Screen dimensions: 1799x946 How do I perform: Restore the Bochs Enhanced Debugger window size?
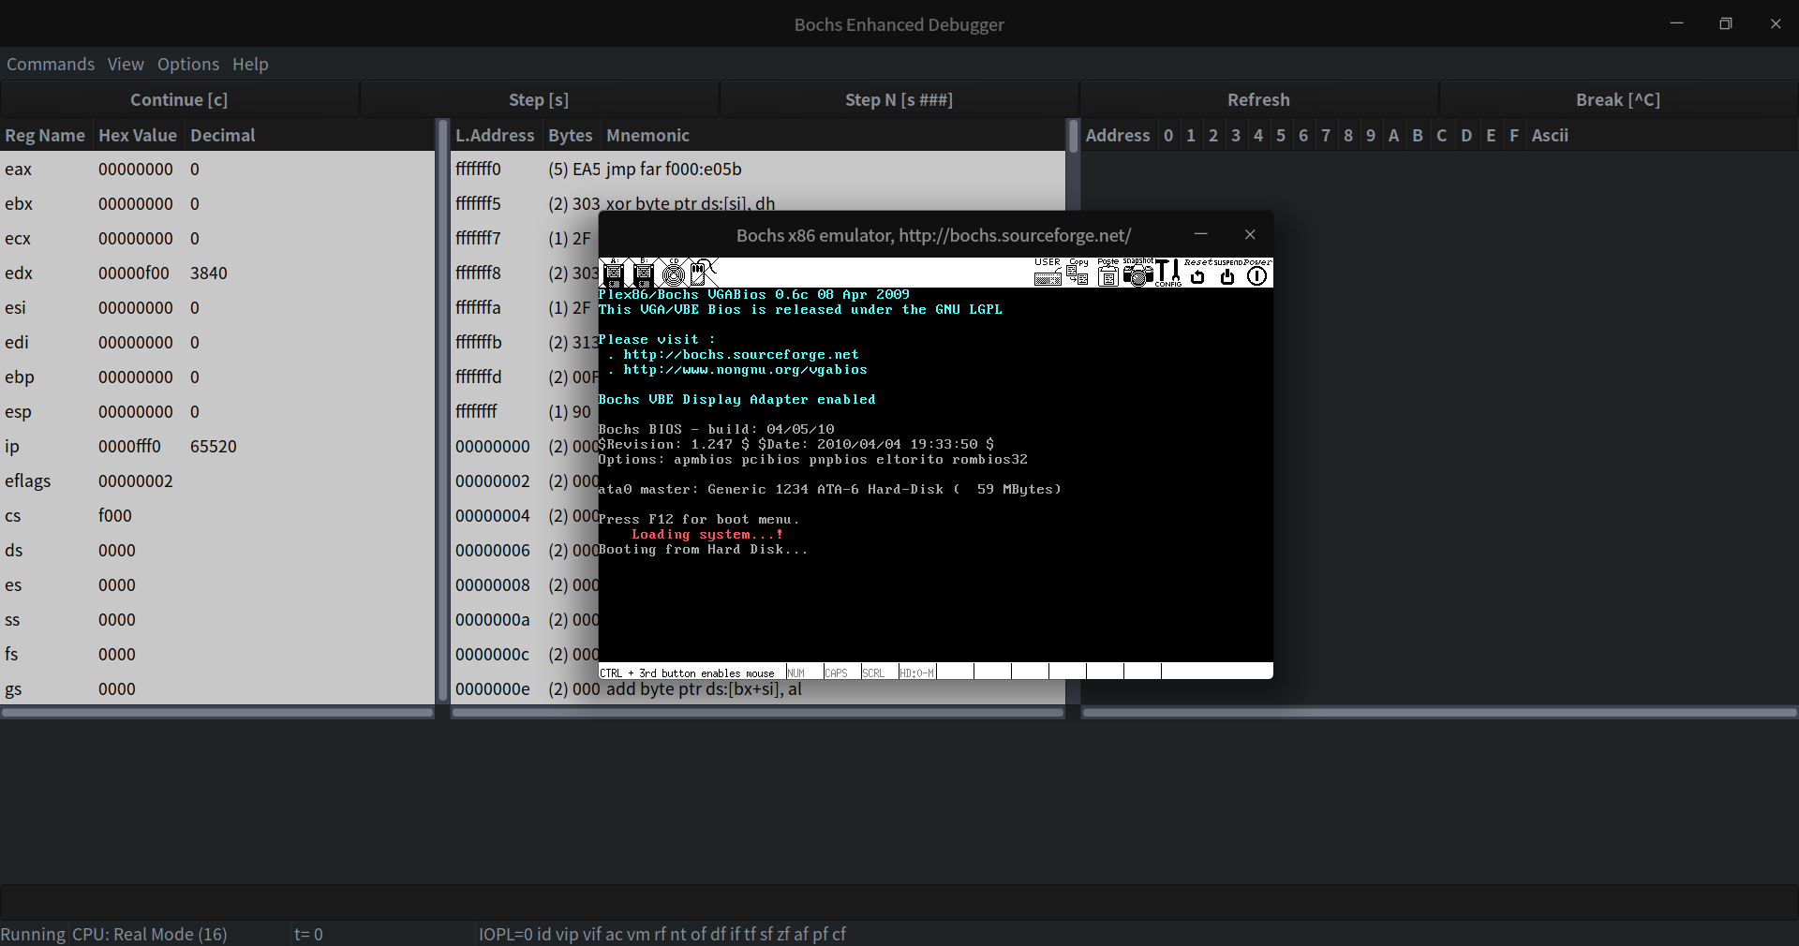coord(1726,23)
